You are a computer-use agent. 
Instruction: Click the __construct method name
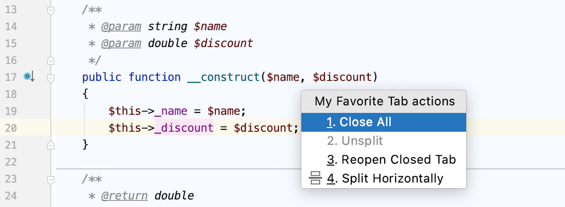(x=224, y=77)
